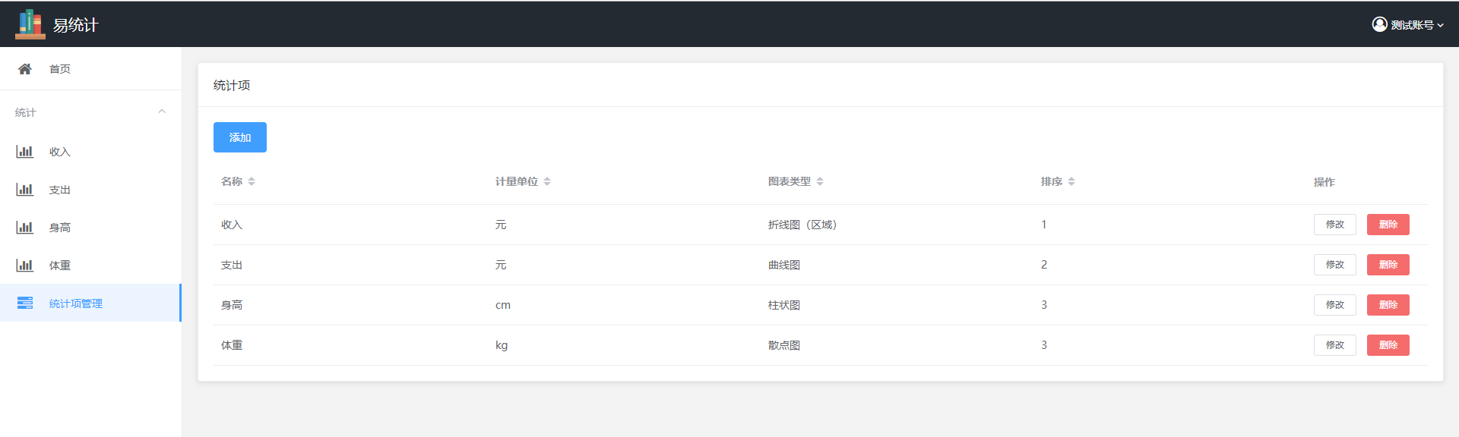Click the bar chart icon beside 身高

tap(25, 228)
